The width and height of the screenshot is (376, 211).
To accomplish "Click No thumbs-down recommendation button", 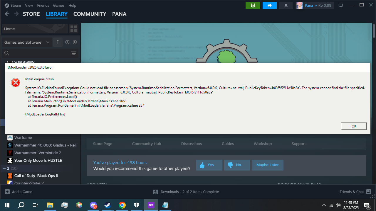I will coord(237,165).
